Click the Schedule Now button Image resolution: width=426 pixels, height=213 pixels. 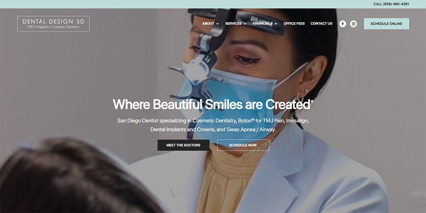(243, 145)
